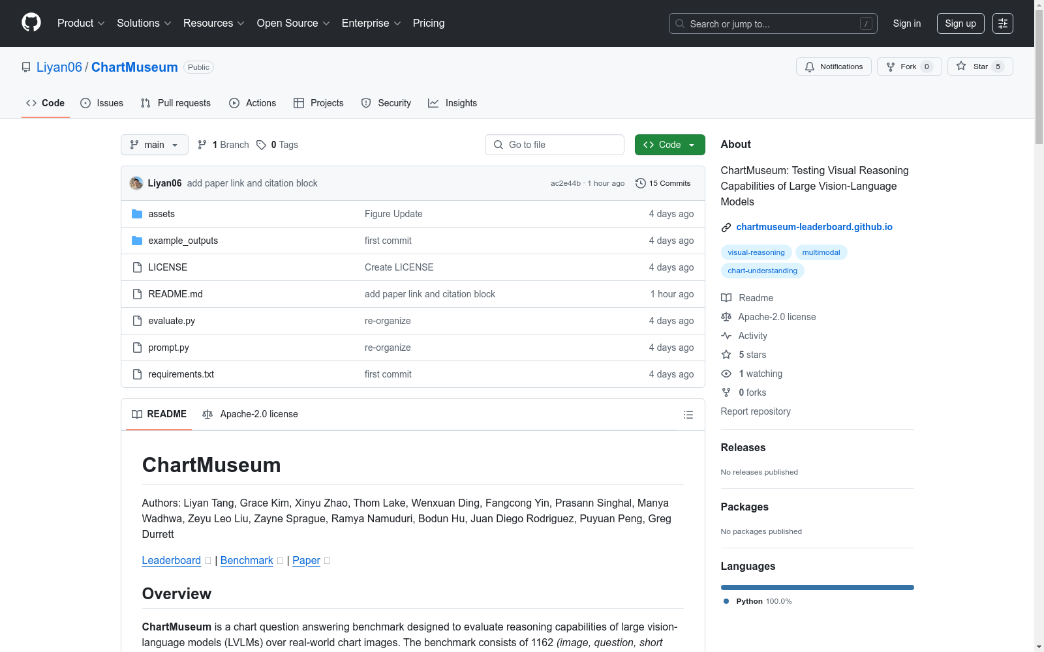Screen dimensions: 1044x652
Task: Switch to the Code tab
Action: coord(46,103)
